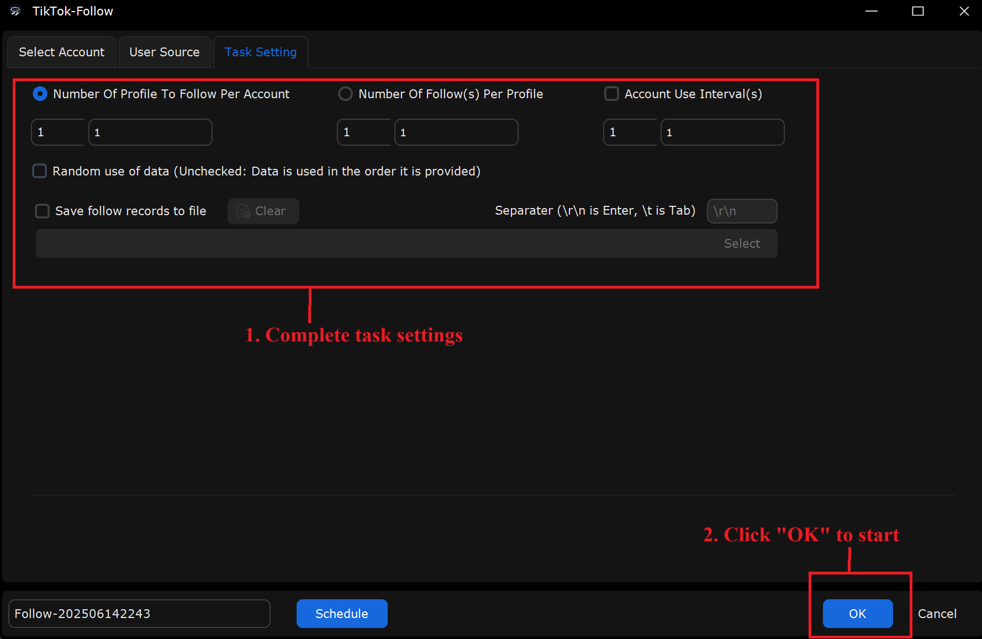Toggle Random use of data checkbox
Viewport: 982px width, 639px height.
40,171
